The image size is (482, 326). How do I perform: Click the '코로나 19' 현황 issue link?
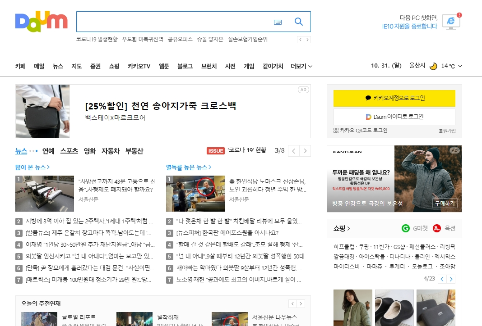point(247,150)
